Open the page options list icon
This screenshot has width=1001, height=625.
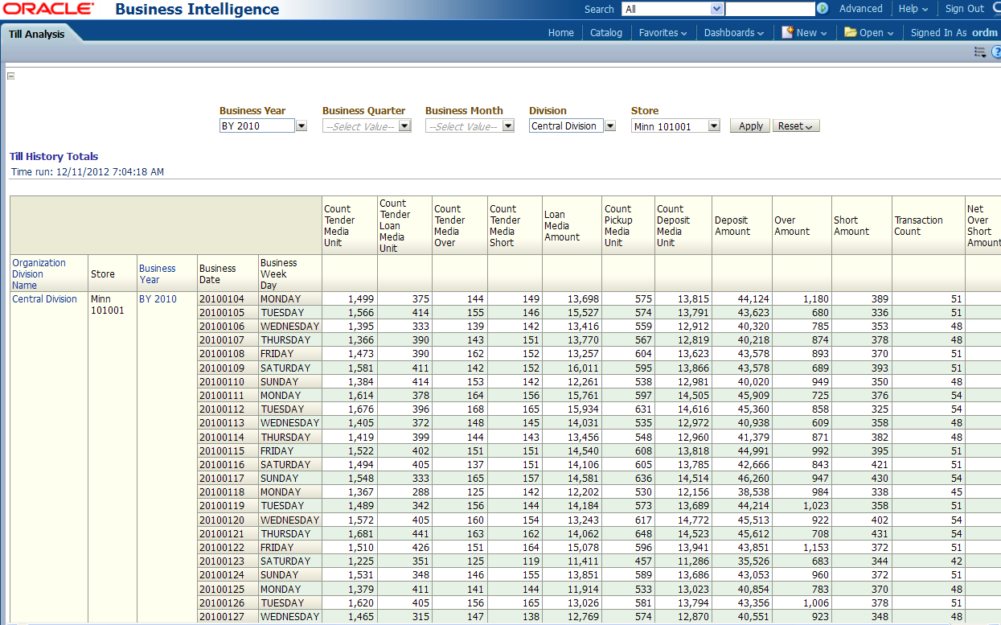coord(979,52)
